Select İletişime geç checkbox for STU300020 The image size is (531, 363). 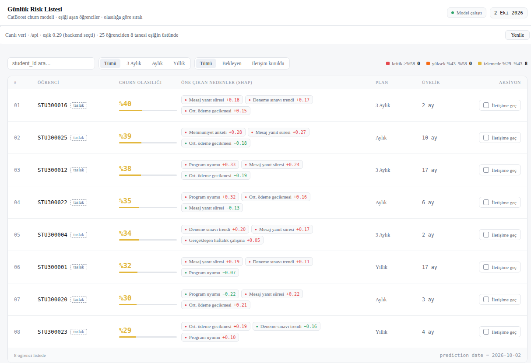(x=486, y=299)
